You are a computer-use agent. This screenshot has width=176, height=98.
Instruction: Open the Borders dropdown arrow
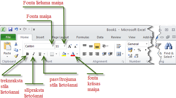(56, 54)
